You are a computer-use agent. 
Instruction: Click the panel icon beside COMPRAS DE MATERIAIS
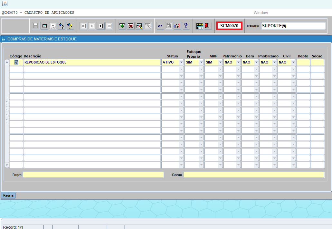pyautogui.click(x=4, y=39)
